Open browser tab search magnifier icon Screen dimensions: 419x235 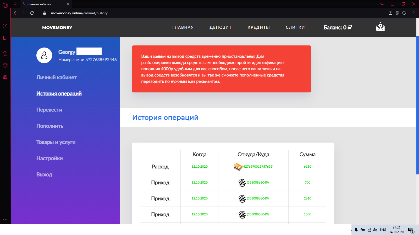(382, 4)
